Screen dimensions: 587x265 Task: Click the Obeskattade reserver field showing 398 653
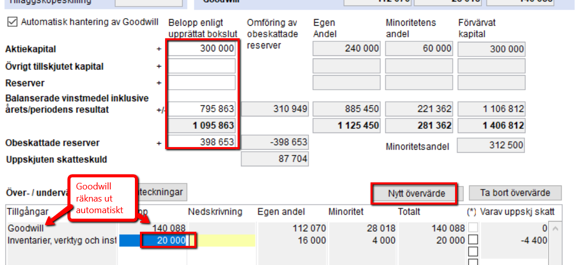coord(201,143)
